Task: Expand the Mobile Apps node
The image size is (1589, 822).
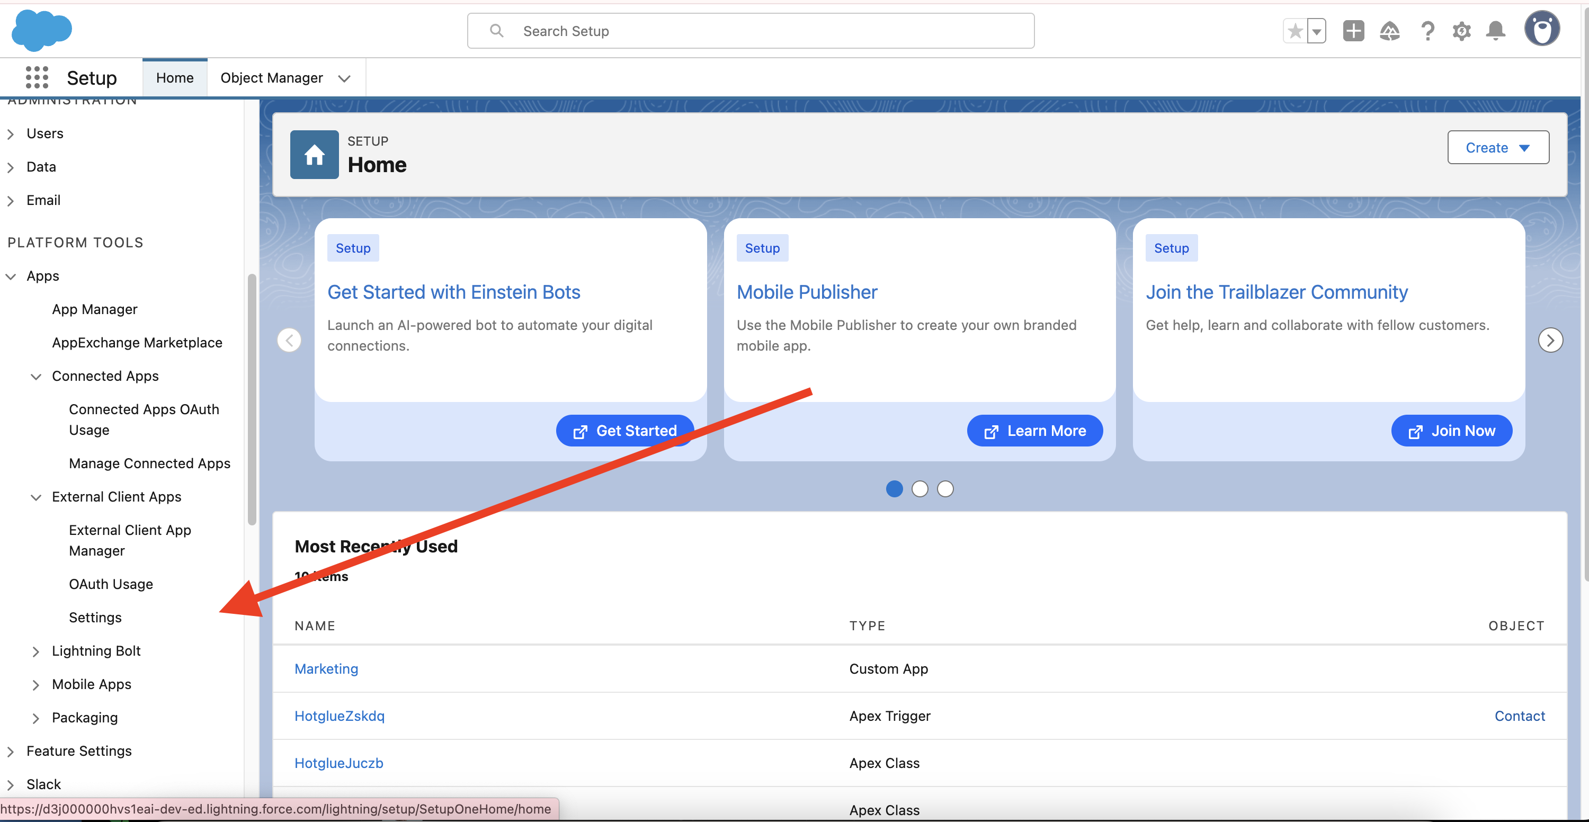Action: [x=36, y=684]
